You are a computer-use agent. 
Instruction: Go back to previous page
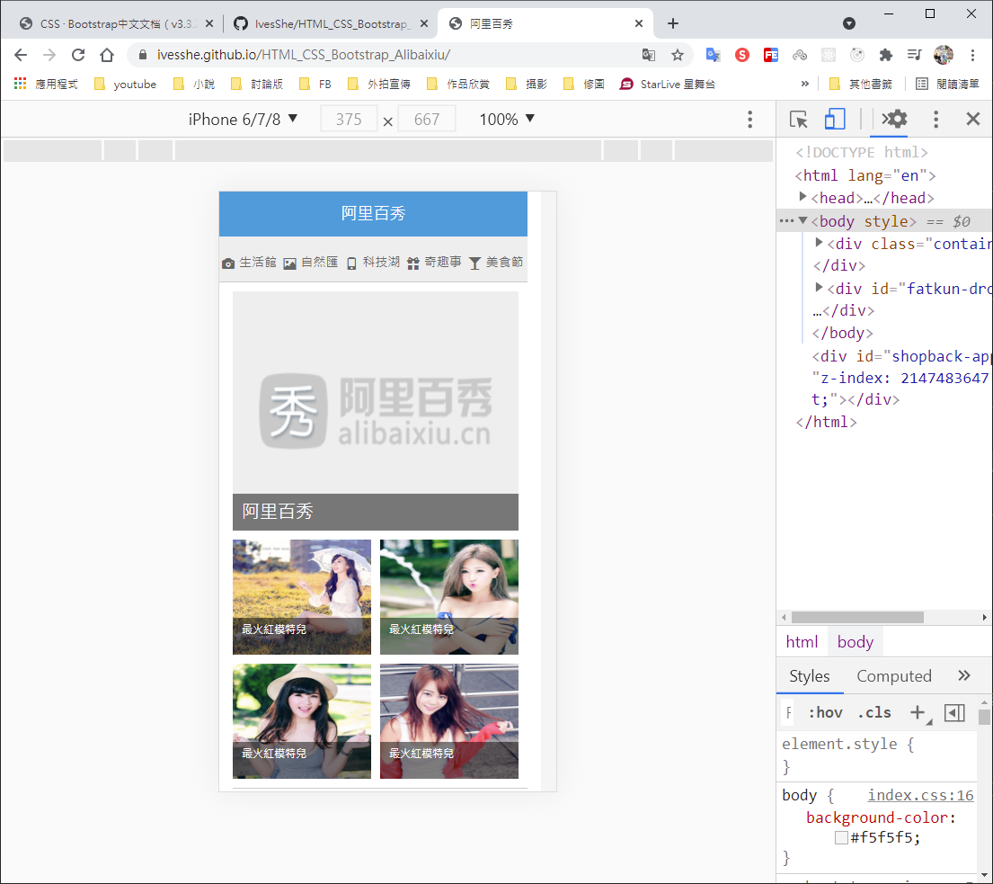pyautogui.click(x=21, y=55)
